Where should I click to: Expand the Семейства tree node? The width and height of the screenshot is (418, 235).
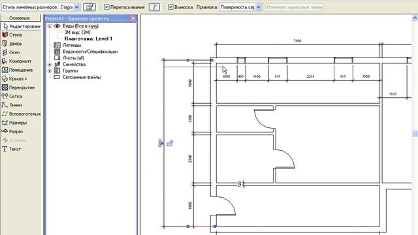pyautogui.click(x=50, y=65)
